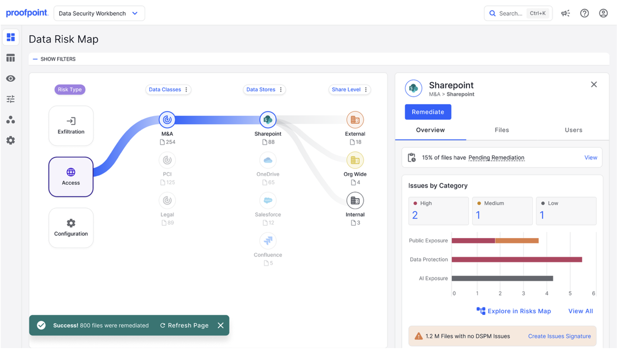Open the user account profile icon
This screenshot has height=352, width=620.
(x=603, y=14)
